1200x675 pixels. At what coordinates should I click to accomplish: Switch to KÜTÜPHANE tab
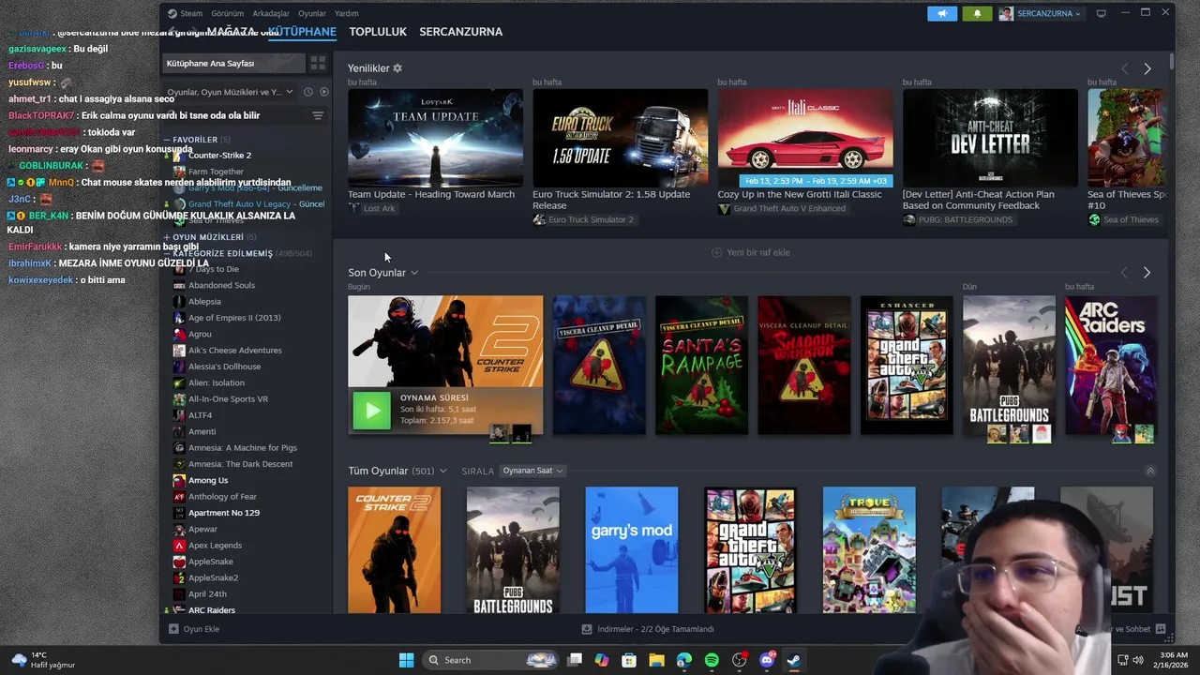click(x=302, y=32)
